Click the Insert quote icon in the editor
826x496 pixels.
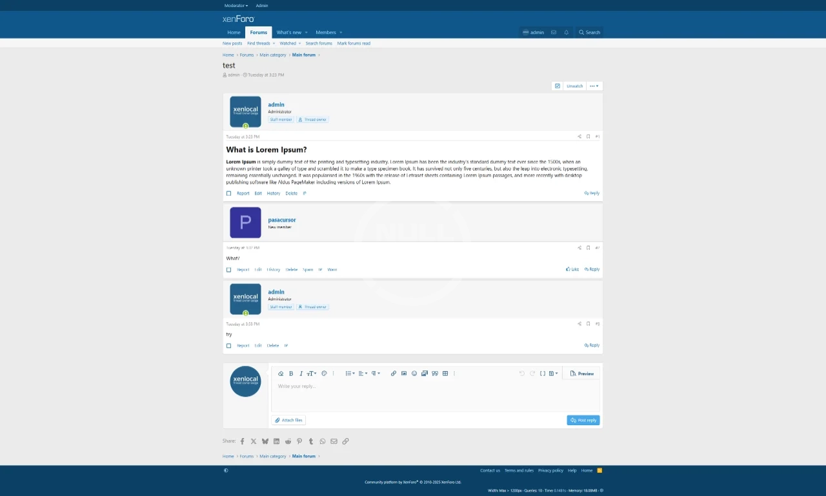coord(435,374)
